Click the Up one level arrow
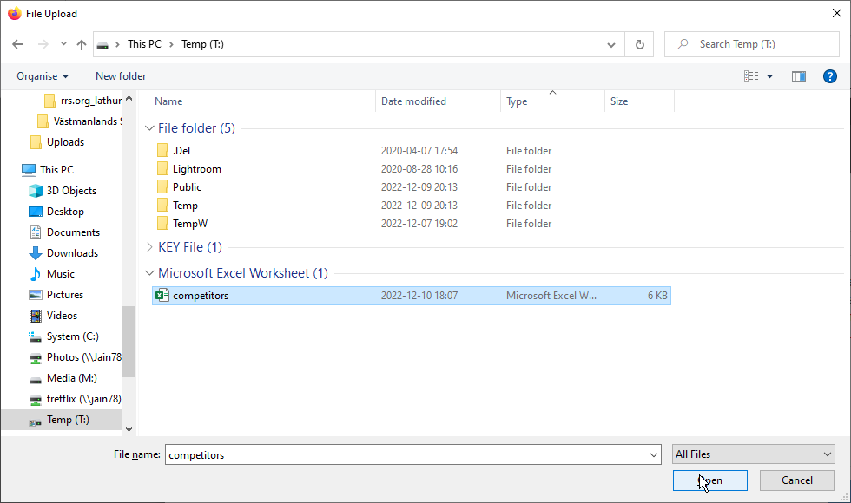Viewport: 851px width, 503px height. [x=82, y=44]
